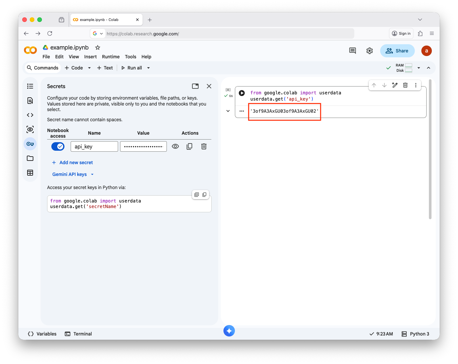Show the api_key secret value with the eye icon
Screen dimensions: 458x364
click(x=175, y=146)
